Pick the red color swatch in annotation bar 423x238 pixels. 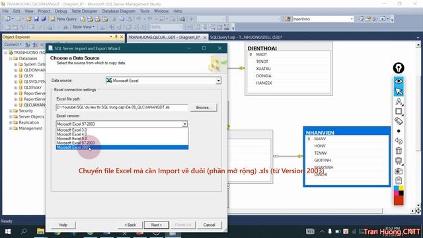pos(399,201)
